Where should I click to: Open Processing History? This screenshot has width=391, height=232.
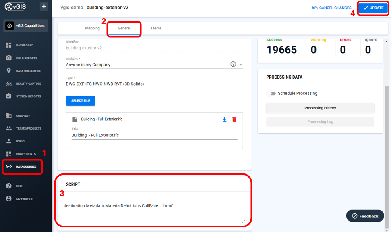pos(320,108)
